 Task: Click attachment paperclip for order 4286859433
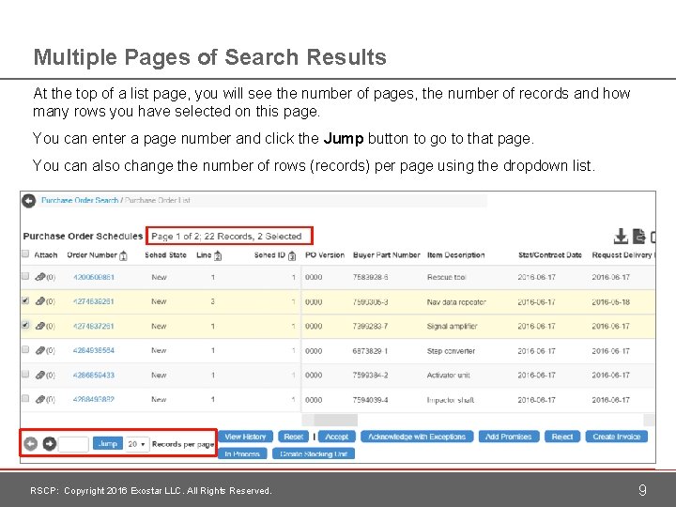click(x=40, y=375)
